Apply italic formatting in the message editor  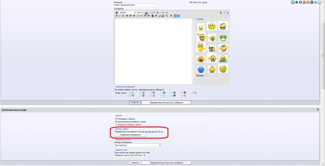(120, 16)
